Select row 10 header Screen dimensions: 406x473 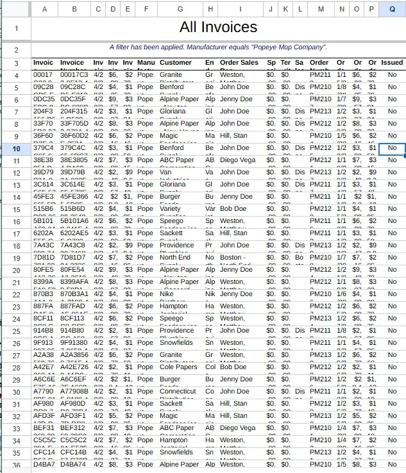point(16,149)
